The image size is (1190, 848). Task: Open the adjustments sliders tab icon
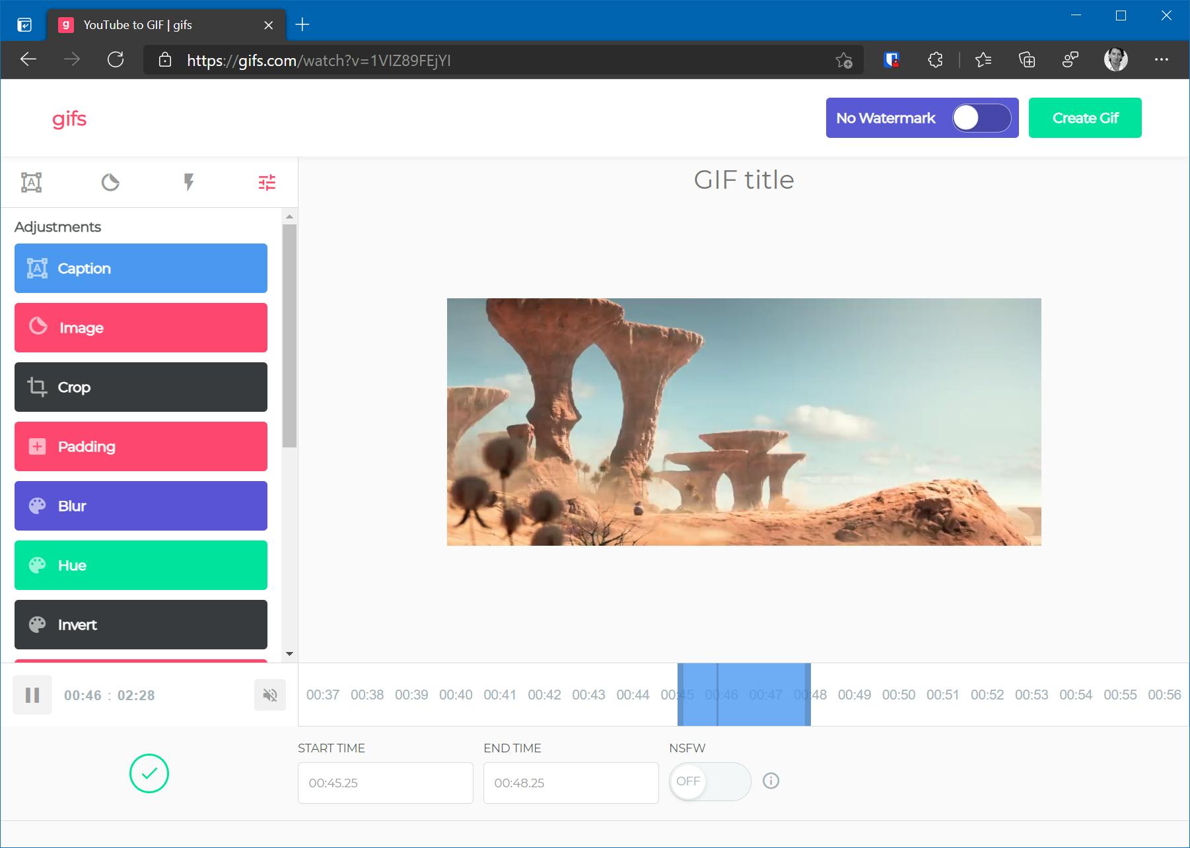267,182
